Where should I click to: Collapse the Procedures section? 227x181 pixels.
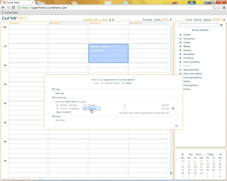[x=53, y=98]
